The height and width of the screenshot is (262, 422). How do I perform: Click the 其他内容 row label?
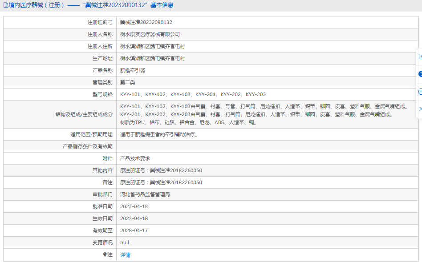tap(102, 170)
